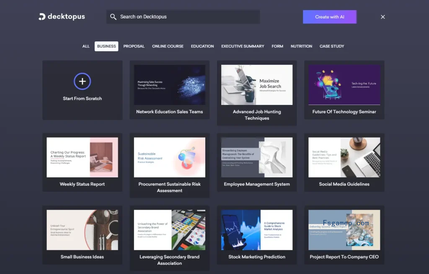
Task: Open the Network Education Sales Teams template
Action: [169, 90]
